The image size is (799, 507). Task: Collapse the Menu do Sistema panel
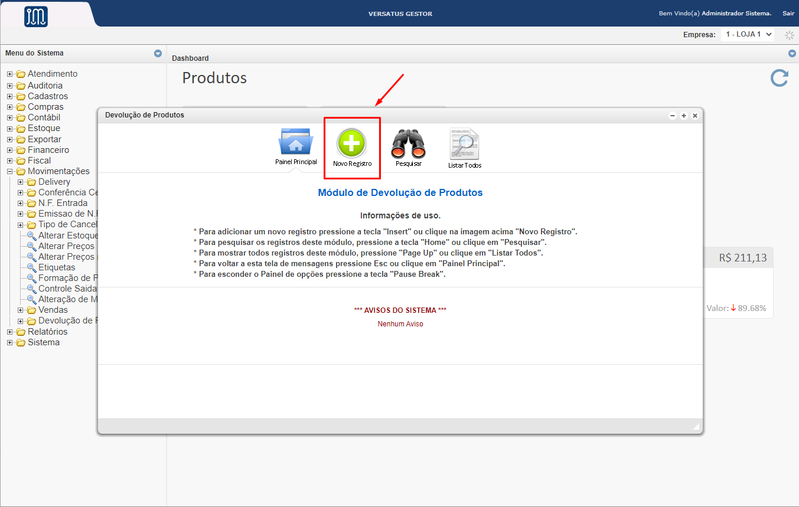(158, 53)
